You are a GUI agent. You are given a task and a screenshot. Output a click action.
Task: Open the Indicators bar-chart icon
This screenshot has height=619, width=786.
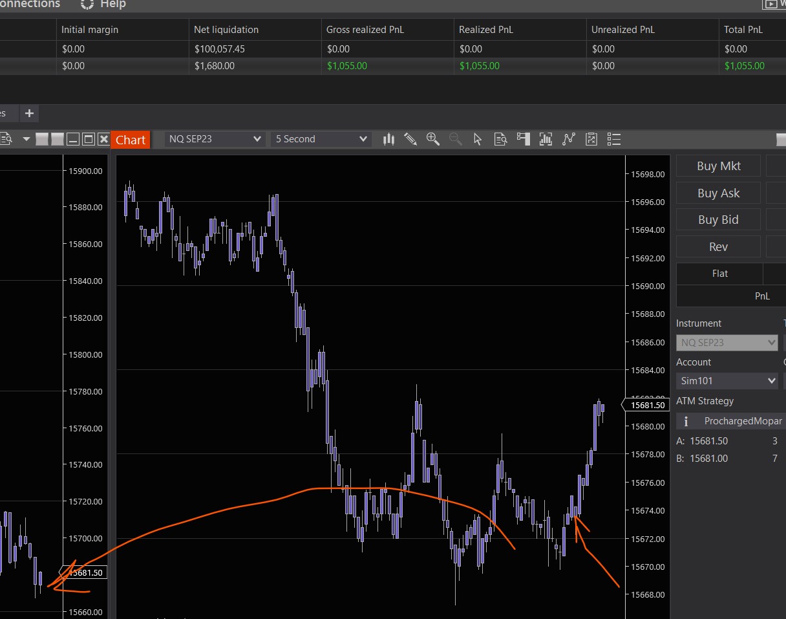point(546,139)
